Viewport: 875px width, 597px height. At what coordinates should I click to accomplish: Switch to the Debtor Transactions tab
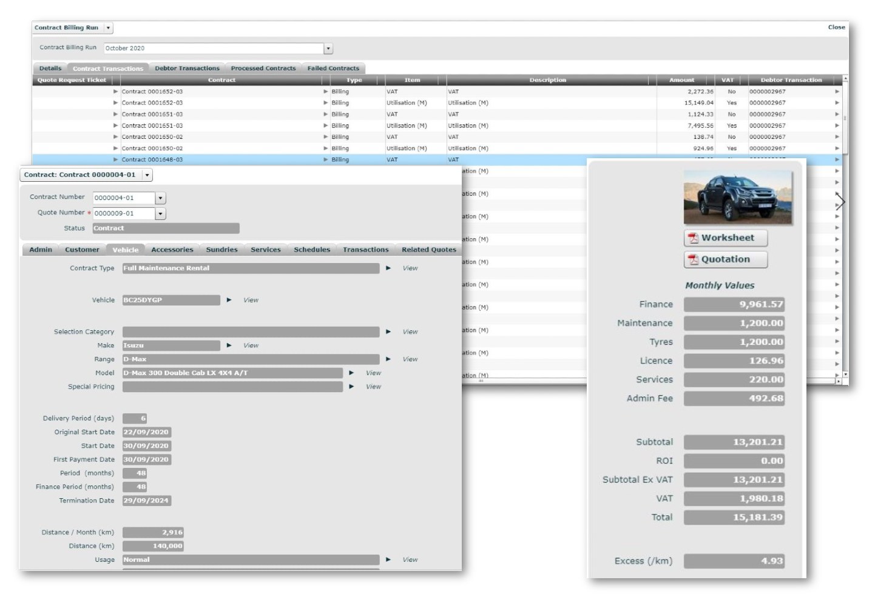pos(187,68)
